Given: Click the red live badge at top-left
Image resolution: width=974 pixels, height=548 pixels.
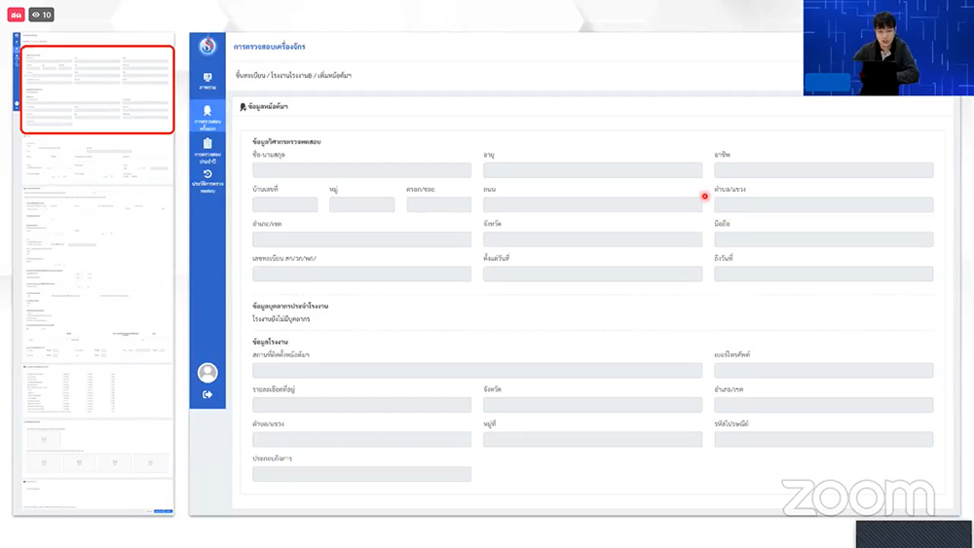Looking at the screenshot, I should [x=16, y=15].
